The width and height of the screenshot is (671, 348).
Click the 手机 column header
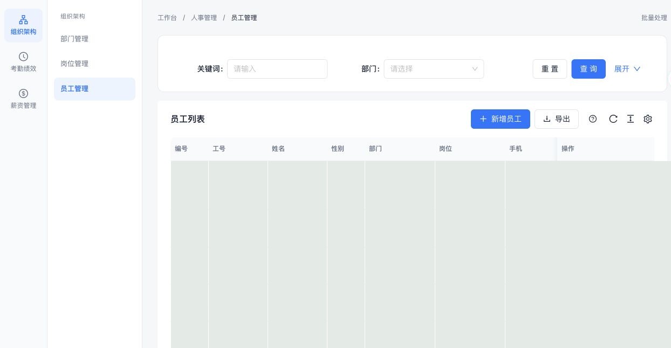tap(531, 149)
